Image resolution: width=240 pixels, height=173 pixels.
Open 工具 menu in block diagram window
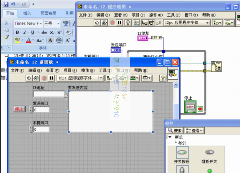[x=174, y=15]
